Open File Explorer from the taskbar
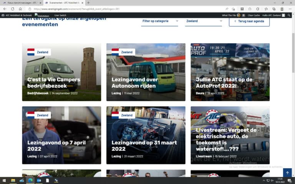The image size is (295, 184). 13,181
